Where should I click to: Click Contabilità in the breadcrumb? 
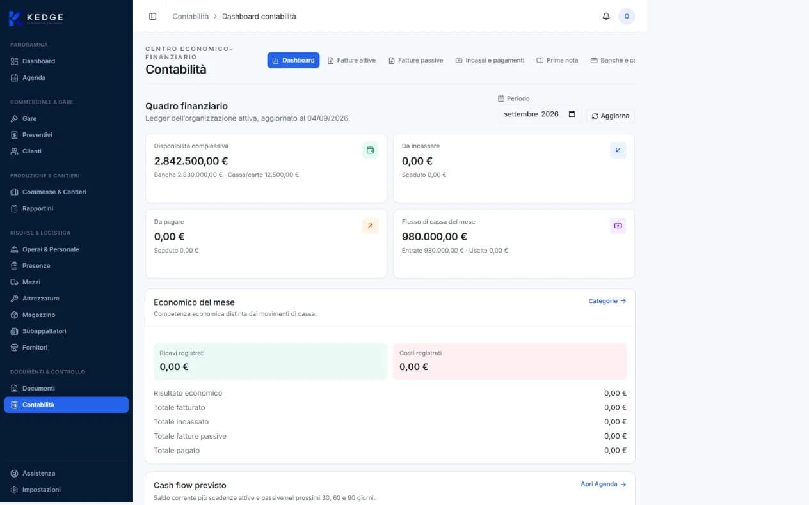(x=191, y=17)
